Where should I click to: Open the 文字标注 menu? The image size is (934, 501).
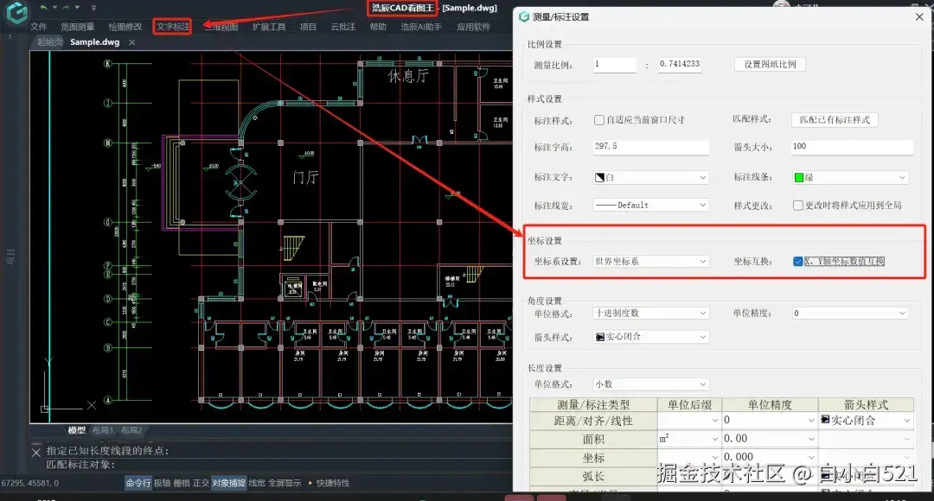[173, 27]
